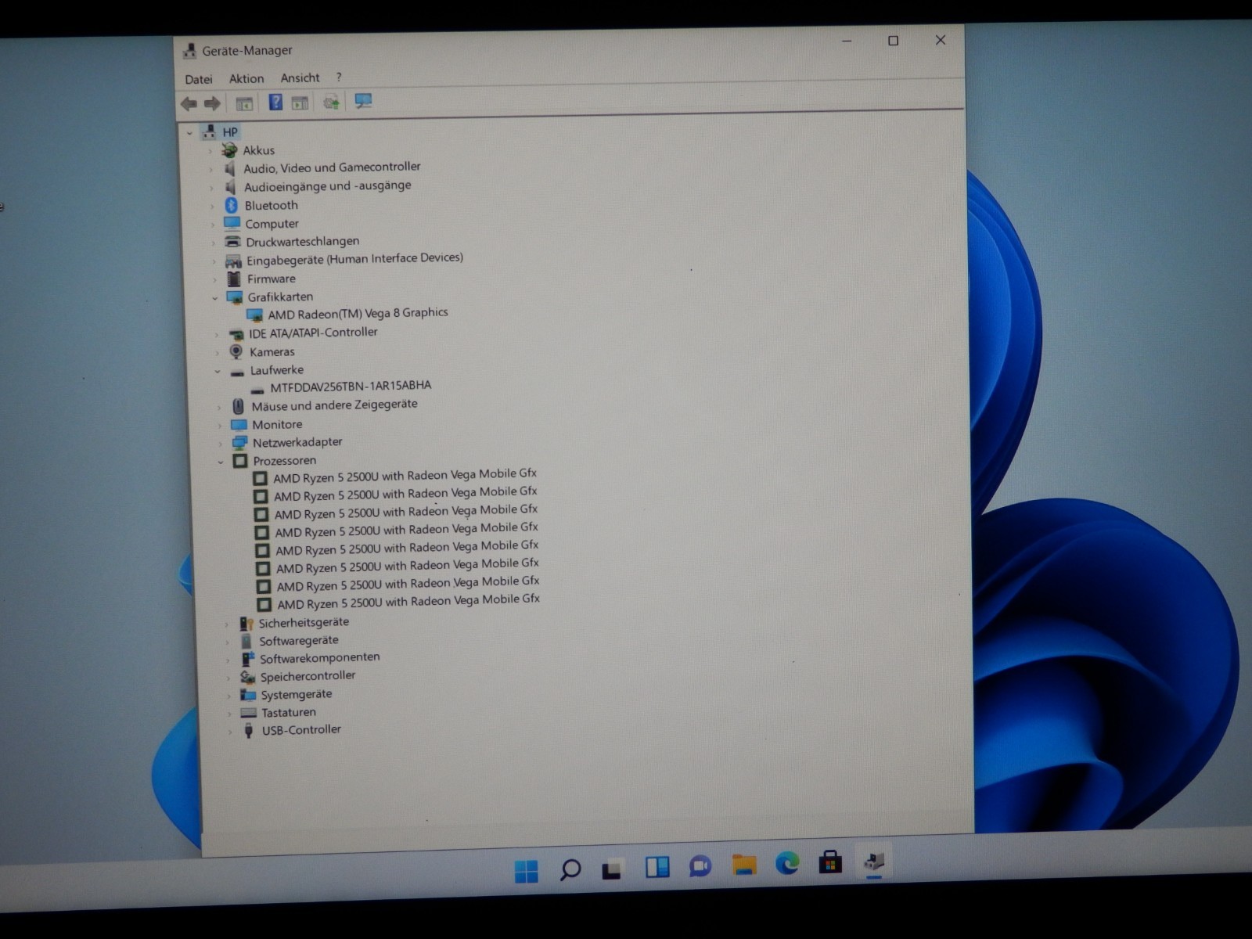The width and height of the screenshot is (1252, 939).
Task: Click the blue Help toolbar icon
Action: (x=275, y=102)
